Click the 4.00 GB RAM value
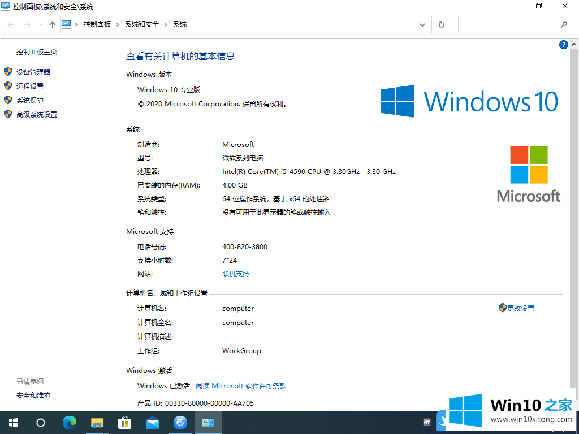This screenshot has height=434, width=579. point(235,185)
